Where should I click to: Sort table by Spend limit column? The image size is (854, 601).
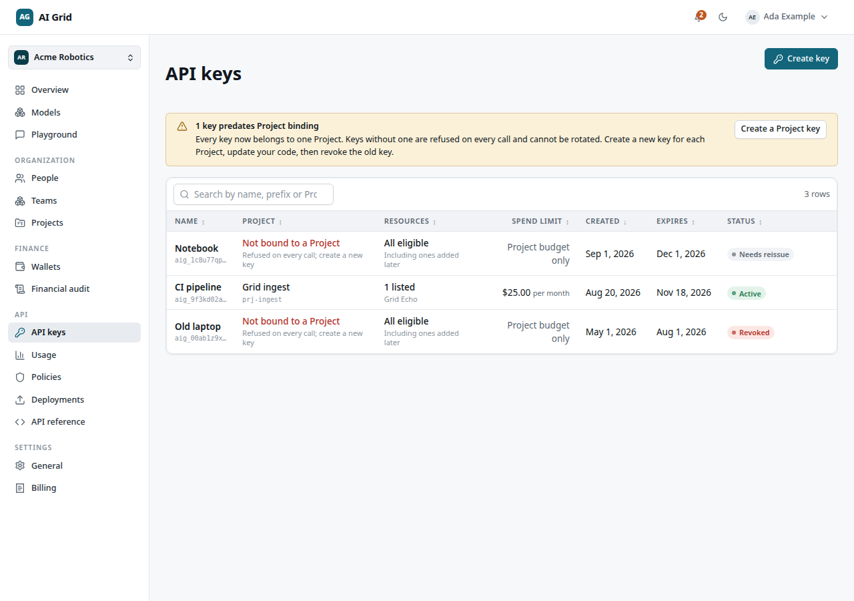540,222
